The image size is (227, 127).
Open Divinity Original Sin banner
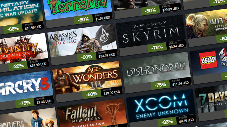[x=23, y=48]
